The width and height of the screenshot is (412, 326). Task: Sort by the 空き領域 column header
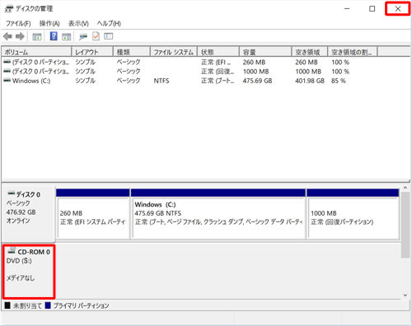(x=310, y=52)
